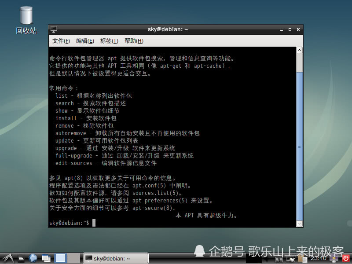The height and width of the screenshot is (264, 352).
Task: Open the network connection tray icon
Action: click(x=291, y=260)
